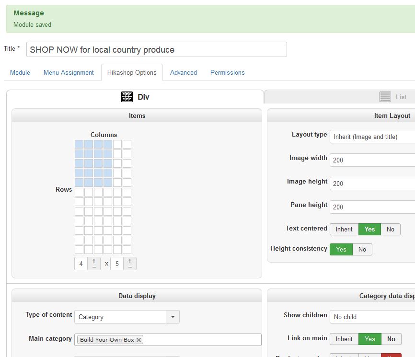Go to the Permissions tab
Viewport: 415px width, 357px height.
(227, 72)
